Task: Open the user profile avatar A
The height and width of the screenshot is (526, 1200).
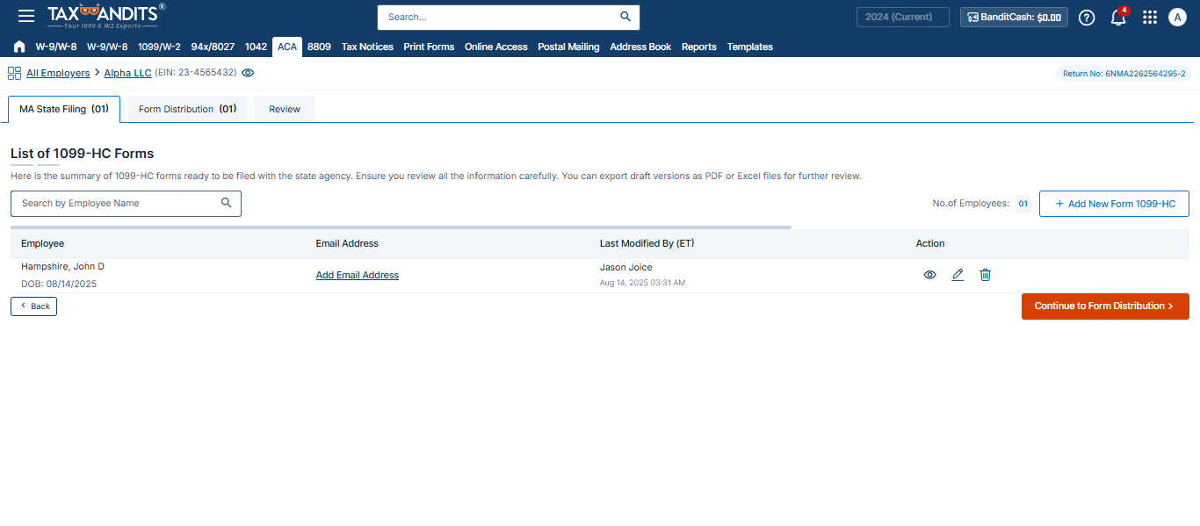Action: point(1177,18)
